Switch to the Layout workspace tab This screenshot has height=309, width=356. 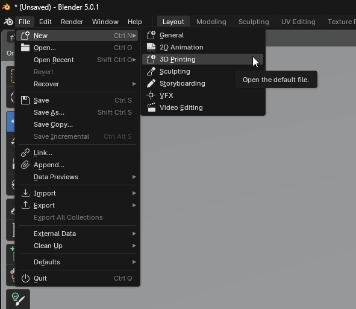click(x=173, y=22)
